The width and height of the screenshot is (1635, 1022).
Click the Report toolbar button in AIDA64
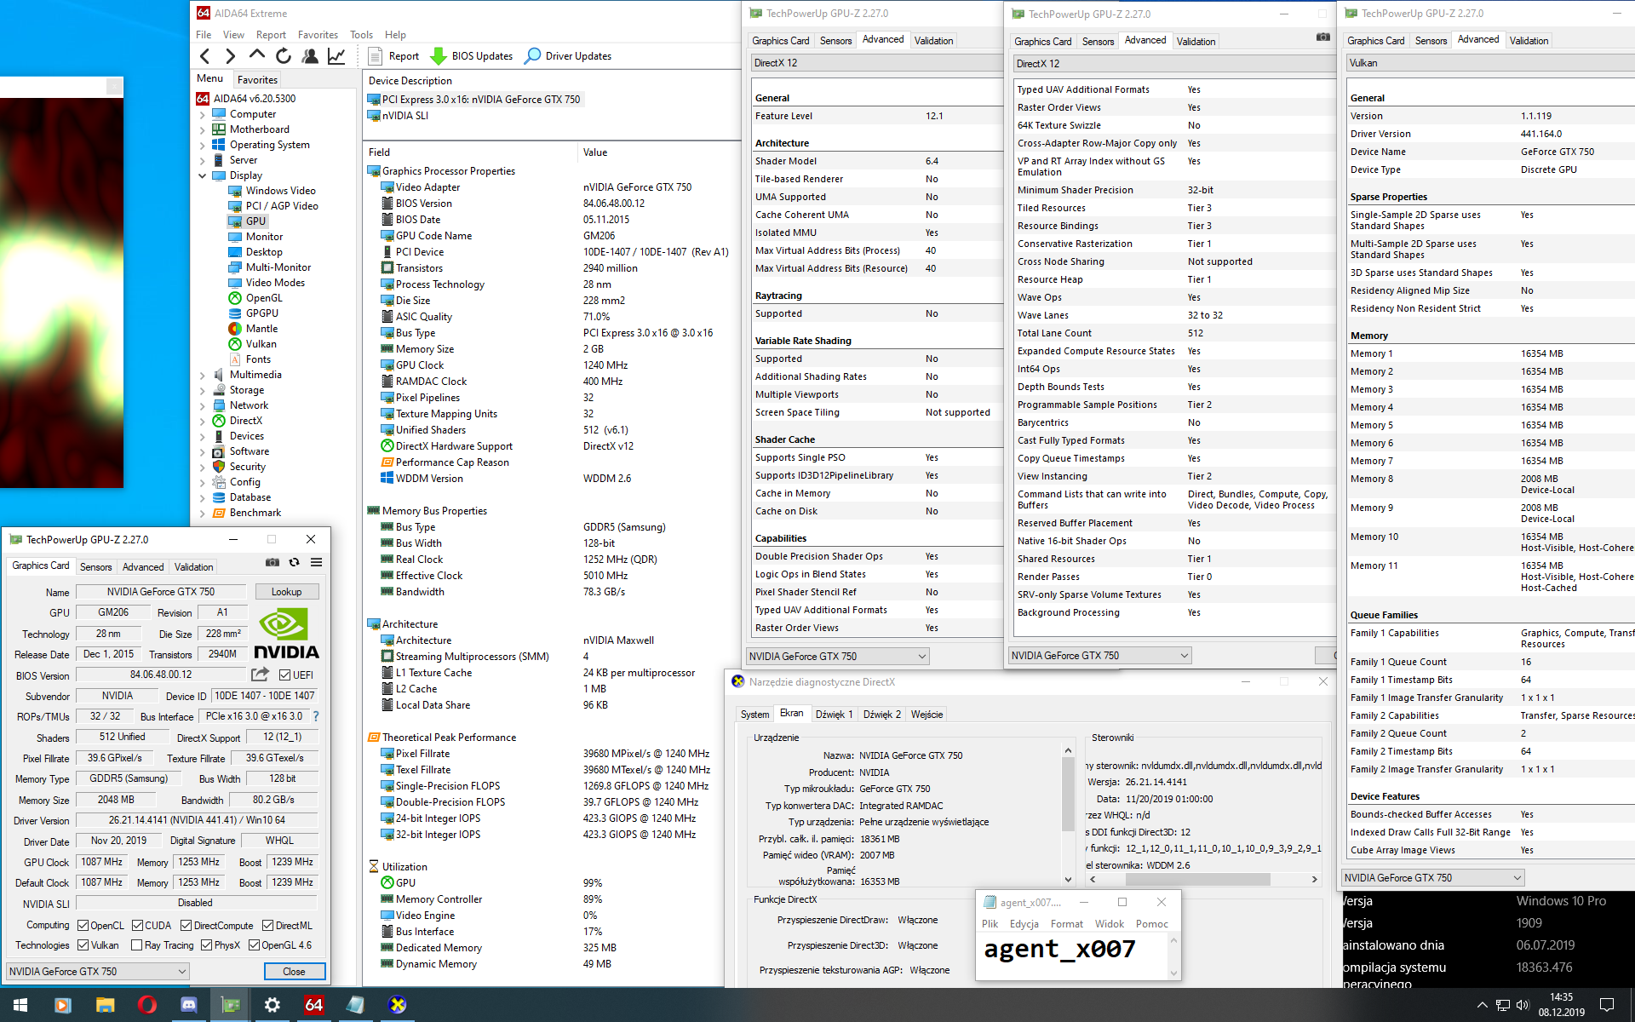pyautogui.click(x=393, y=56)
